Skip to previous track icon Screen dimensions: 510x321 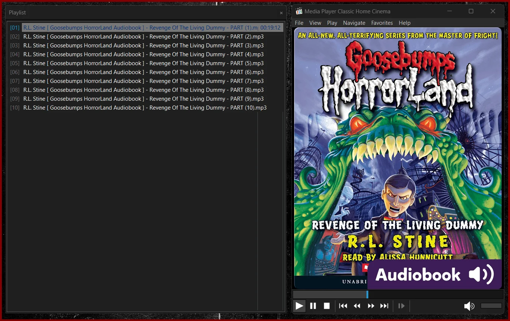click(x=343, y=306)
